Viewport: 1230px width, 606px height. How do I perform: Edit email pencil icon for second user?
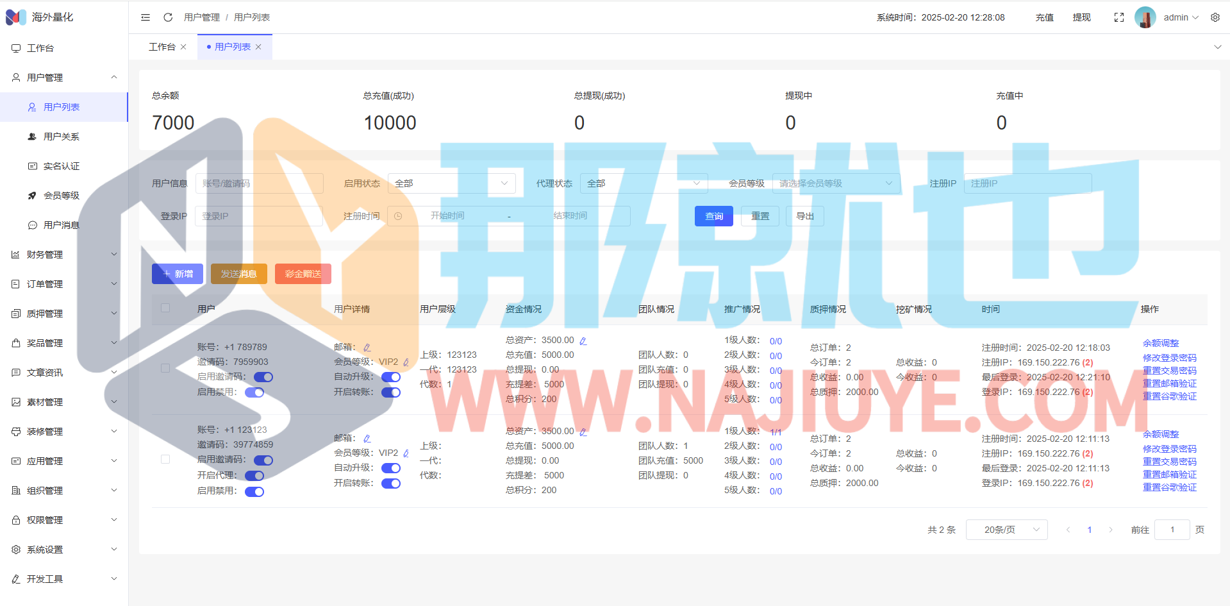click(367, 439)
